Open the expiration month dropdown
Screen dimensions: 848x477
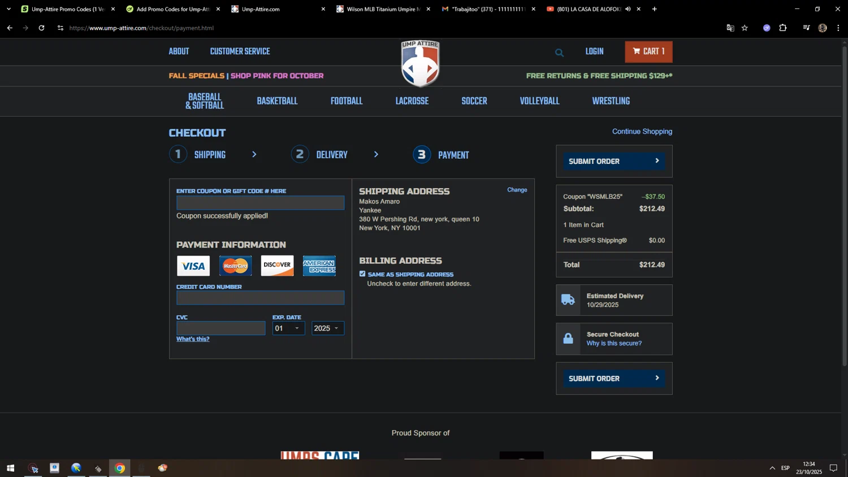288,328
